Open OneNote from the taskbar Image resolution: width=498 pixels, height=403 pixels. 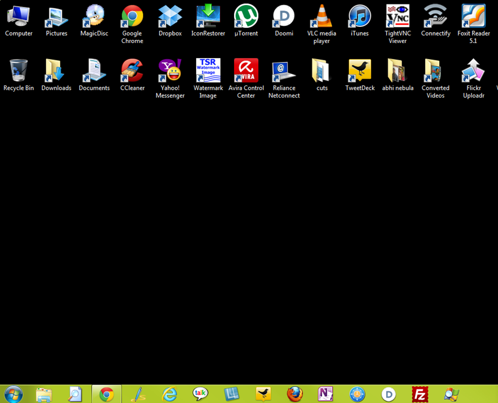pos(326,394)
